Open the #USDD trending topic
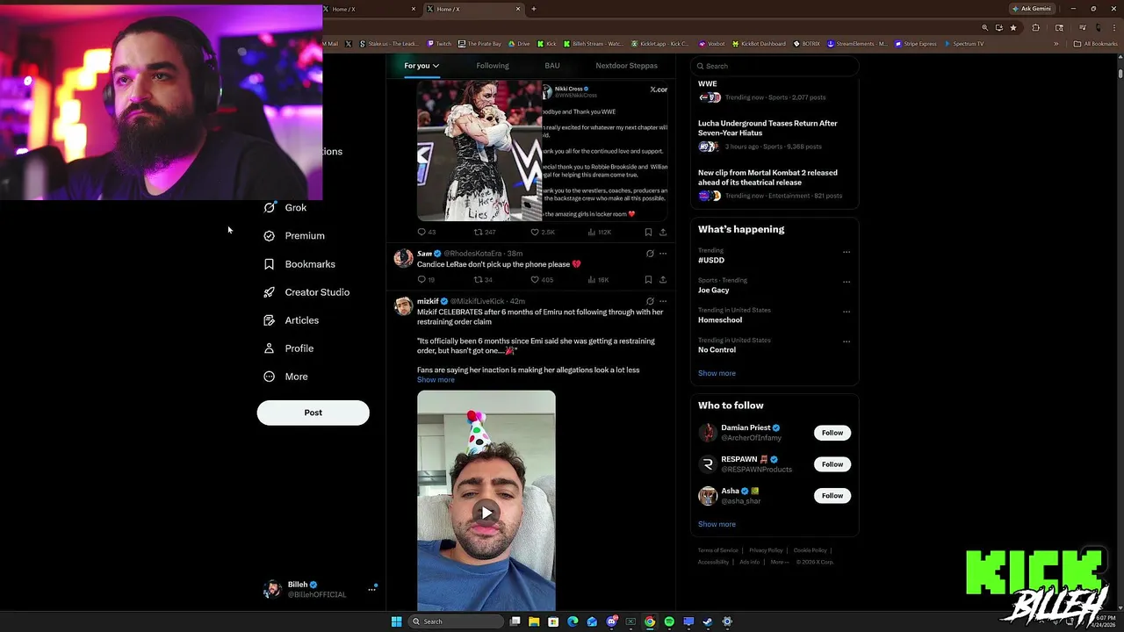1124x632 pixels. pyautogui.click(x=711, y=261)
